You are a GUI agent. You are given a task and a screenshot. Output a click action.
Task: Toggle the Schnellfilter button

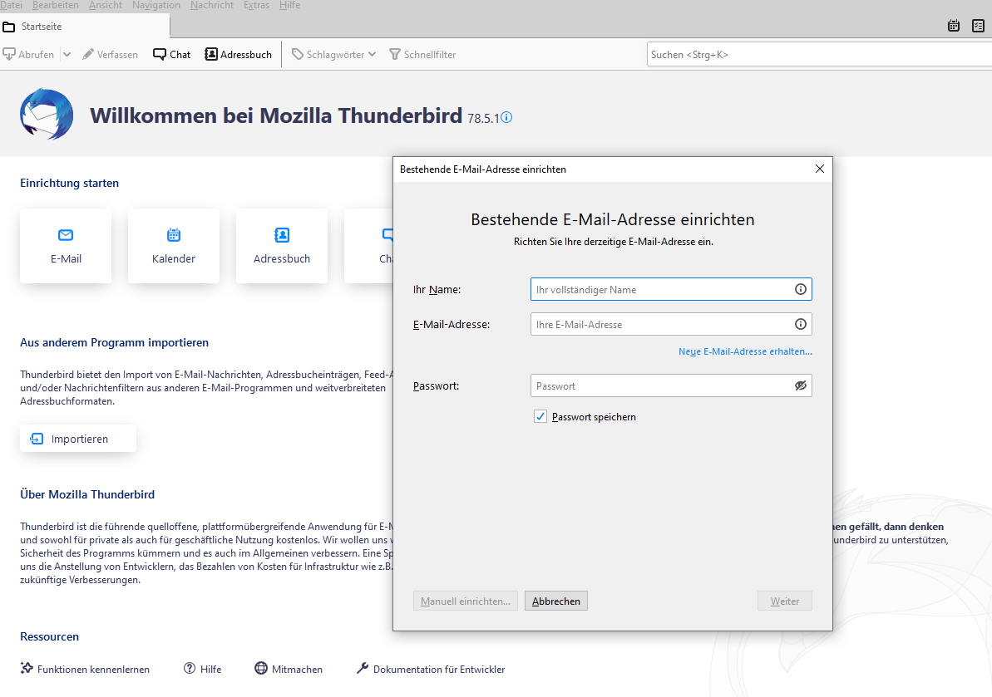(422, 54)
